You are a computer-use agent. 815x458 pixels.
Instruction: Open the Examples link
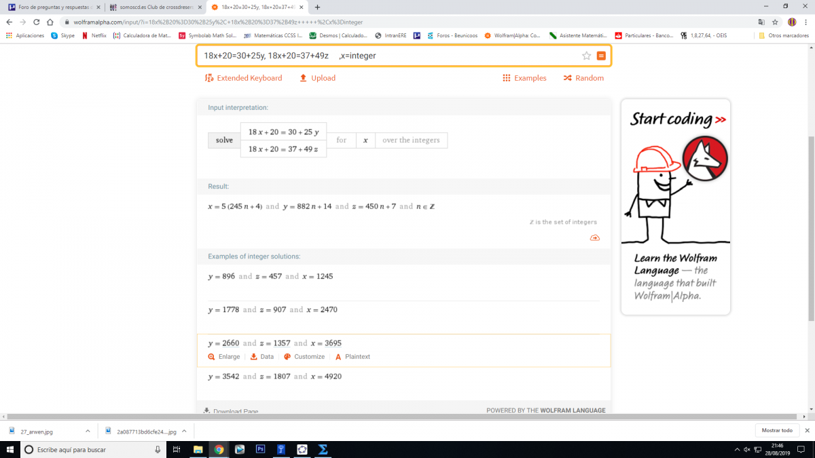point(524,78)
